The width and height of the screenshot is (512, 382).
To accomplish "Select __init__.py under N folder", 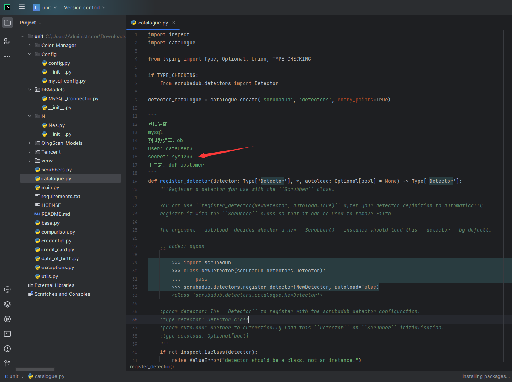I will (x=57, y=134).
